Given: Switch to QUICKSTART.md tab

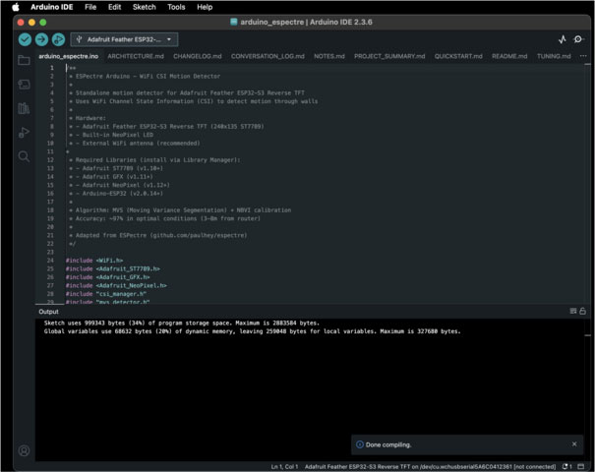Looking at the screenshot, I should pos(458,56).
